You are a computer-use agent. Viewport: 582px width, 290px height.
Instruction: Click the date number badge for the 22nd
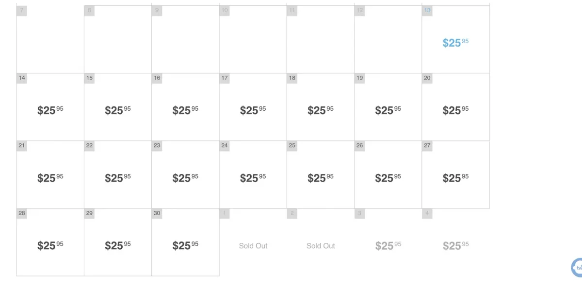[x=89, y=145]
